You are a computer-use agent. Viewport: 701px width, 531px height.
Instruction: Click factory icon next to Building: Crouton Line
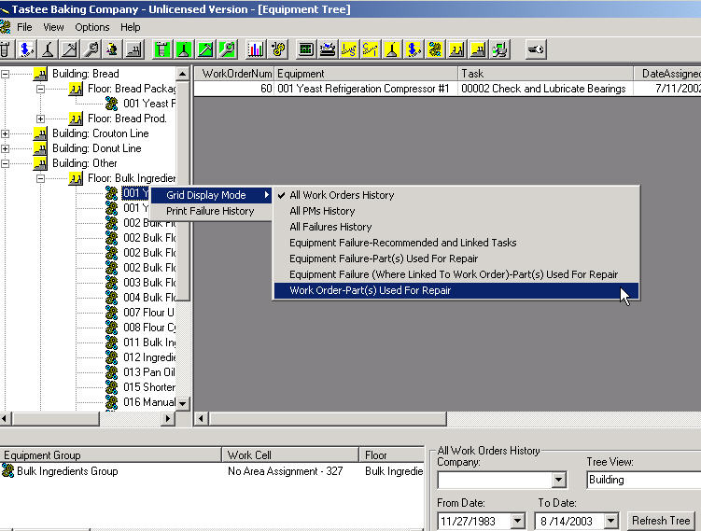40,133
